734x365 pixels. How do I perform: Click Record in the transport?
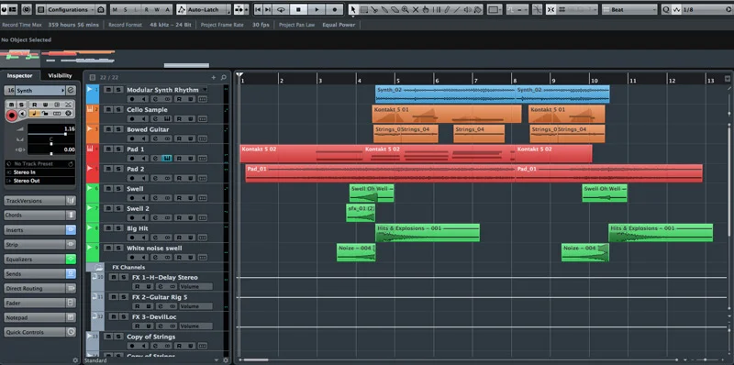tap(334, 9)
